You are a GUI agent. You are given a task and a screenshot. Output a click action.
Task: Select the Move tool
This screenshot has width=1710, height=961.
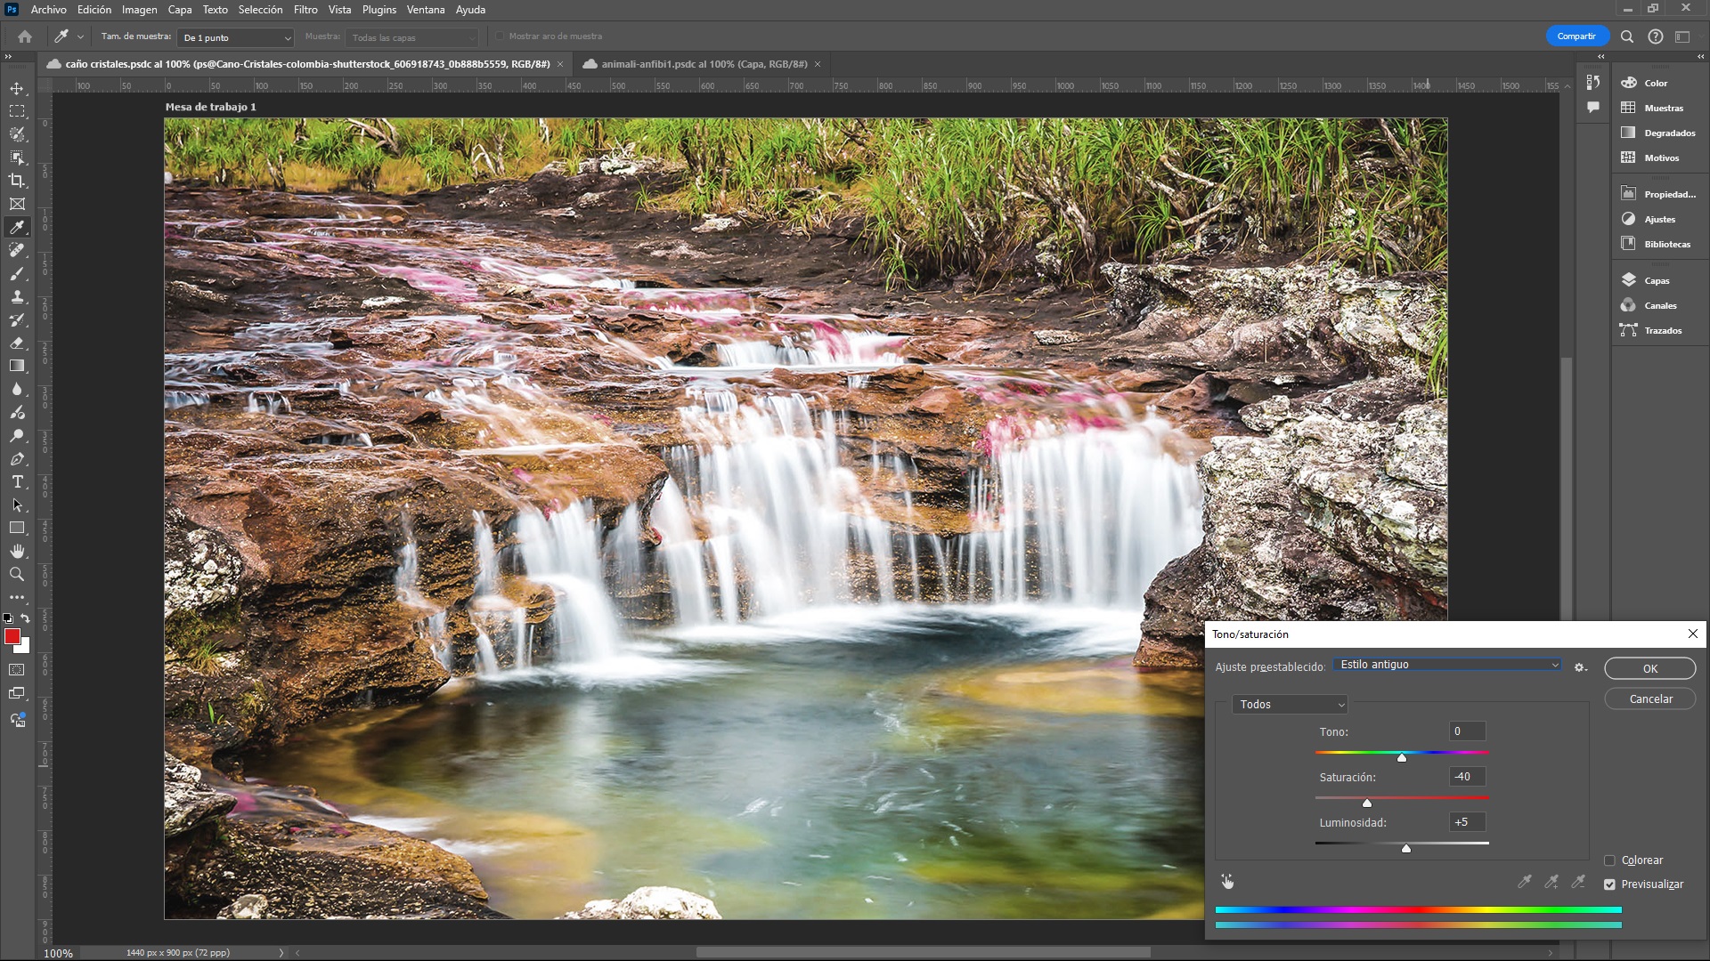click(x=17, y=88)
